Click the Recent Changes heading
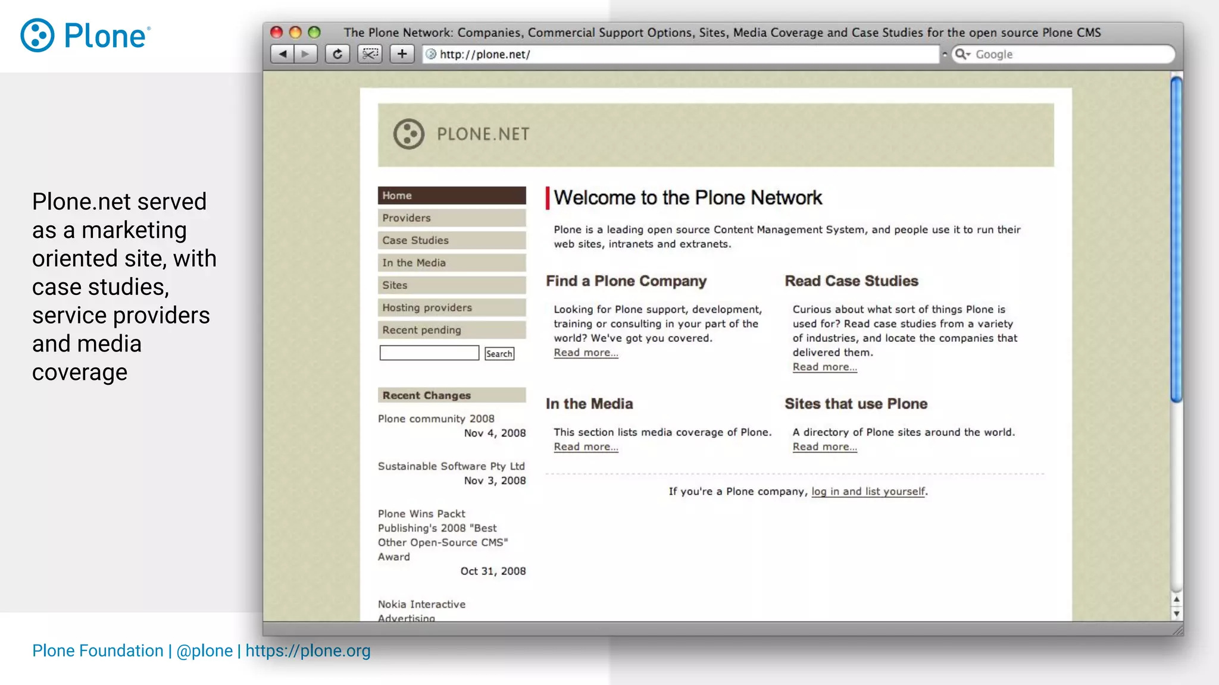Viewport: 1219px width, 685px height. tap(452, 395)
